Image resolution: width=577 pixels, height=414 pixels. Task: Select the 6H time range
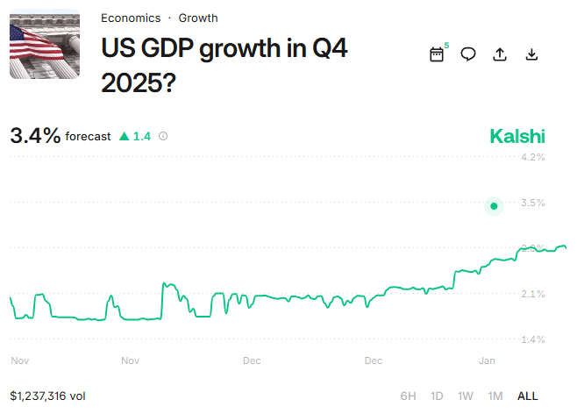(x=409, y=396)
